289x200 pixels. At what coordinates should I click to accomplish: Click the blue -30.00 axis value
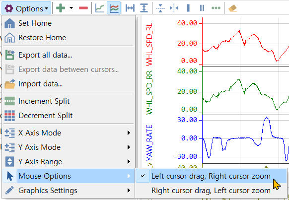(x=185, y=157)
